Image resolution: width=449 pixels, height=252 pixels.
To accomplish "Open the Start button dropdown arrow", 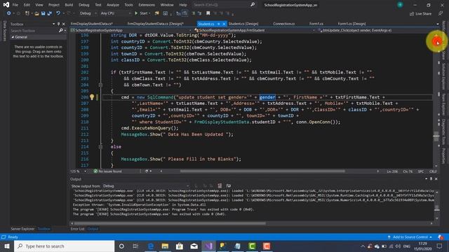I will pos(149,13).
